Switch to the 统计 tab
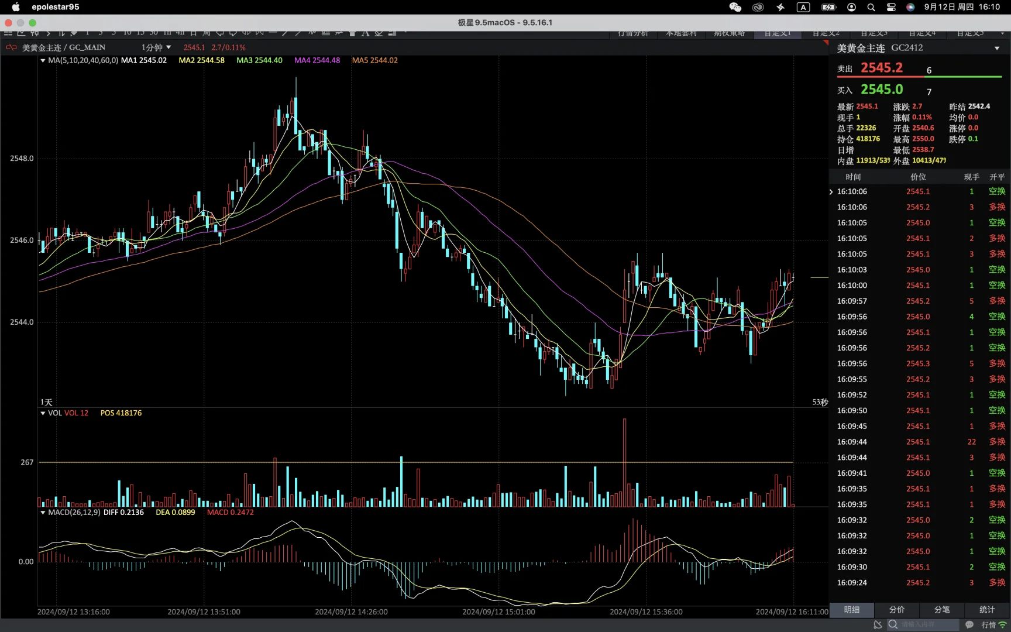 pyautogui.click(x=987, y=610)
